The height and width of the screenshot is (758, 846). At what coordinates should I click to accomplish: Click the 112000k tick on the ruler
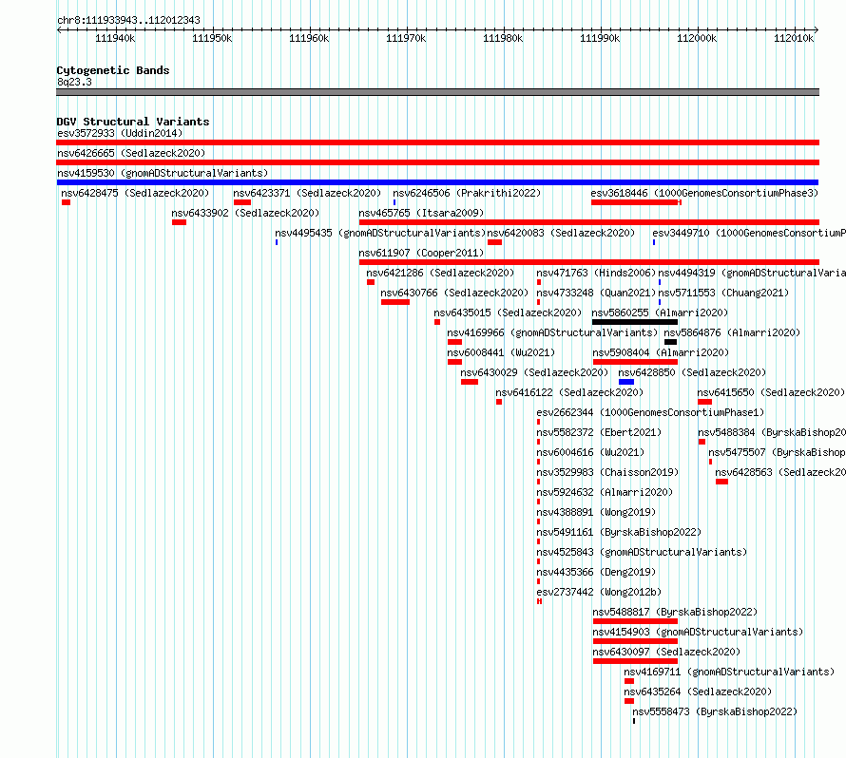click(697, 38)
